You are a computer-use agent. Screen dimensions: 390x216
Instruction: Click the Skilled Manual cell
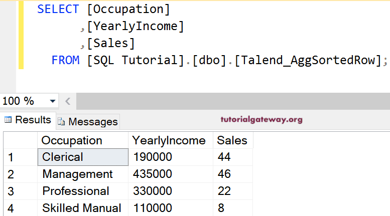tap(83, 208)
